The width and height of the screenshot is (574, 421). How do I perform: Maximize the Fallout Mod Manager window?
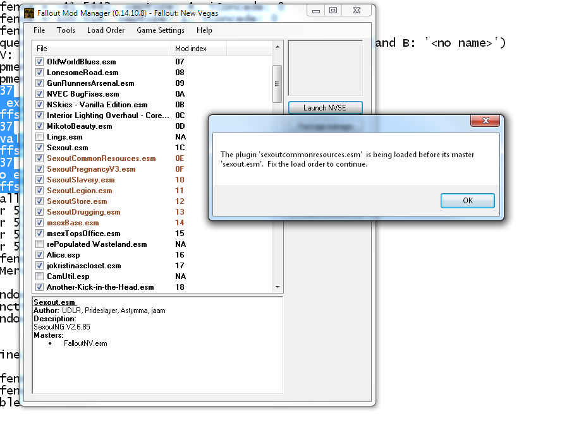333,11
